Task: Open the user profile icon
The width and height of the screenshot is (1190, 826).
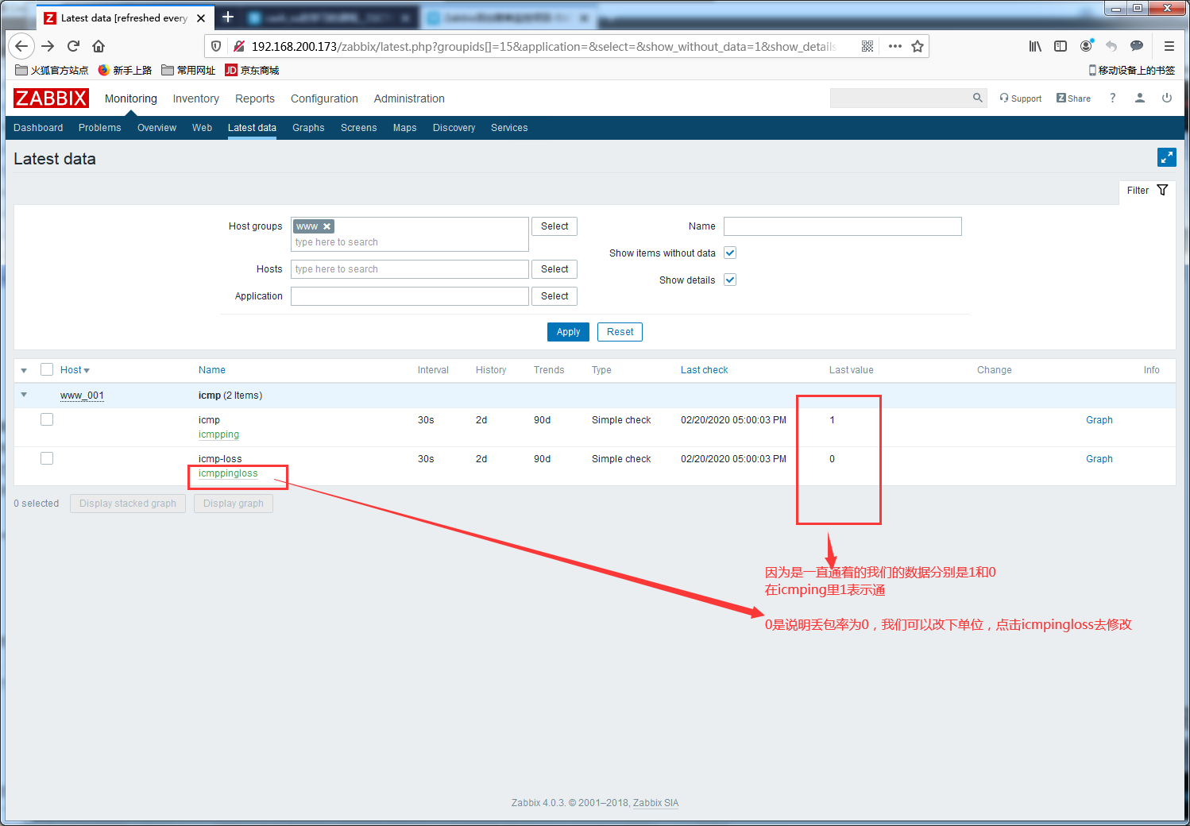Action: 1139,98
